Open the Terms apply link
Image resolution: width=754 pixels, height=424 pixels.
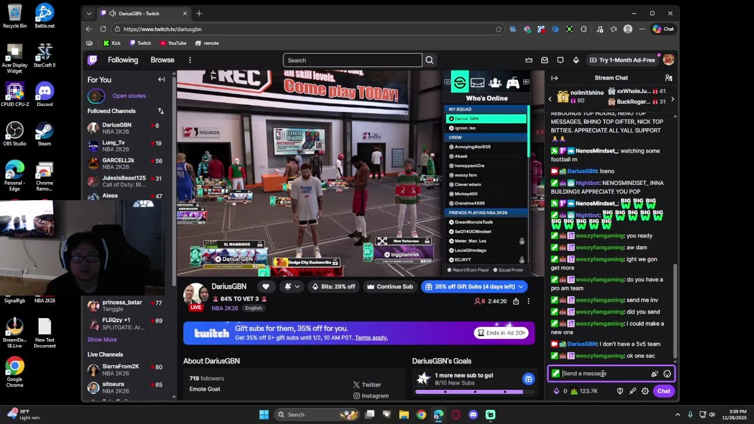(371, 337)
